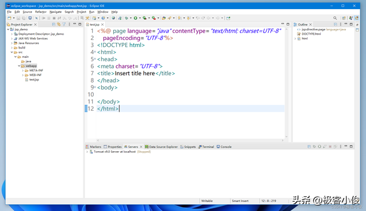
Task: Open the New wizard dropdown arrow
Action: tap(14, 18)
